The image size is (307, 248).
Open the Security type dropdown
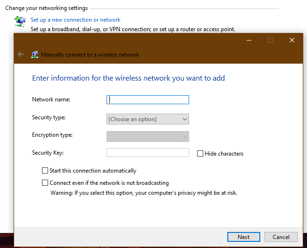(x=148, y=119)
